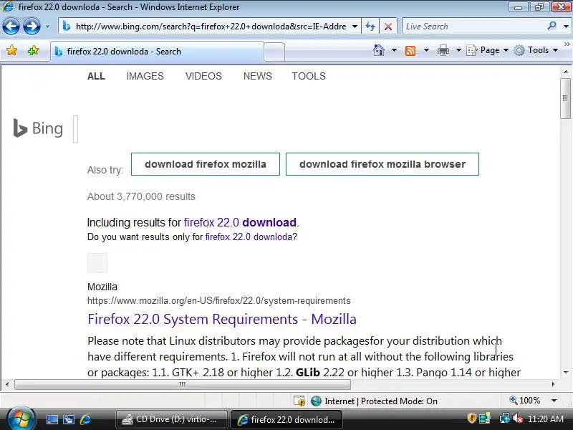Launch Internet Explorer from quick launch
This screenshot has height=430, width=573.
tap(85, 419)
